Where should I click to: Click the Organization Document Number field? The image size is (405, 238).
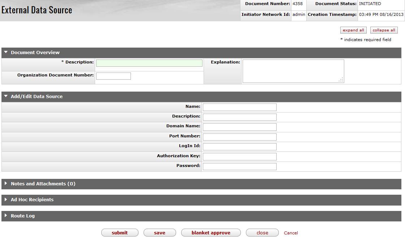(x=114, y=76)
